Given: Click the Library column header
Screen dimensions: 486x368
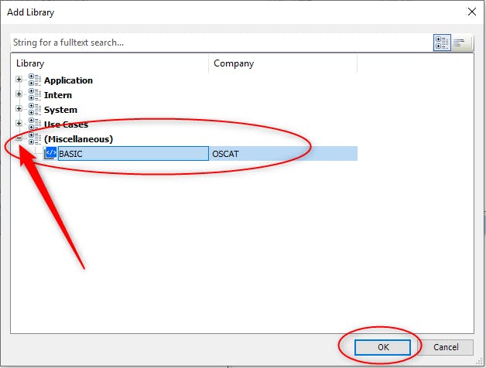Looking at the screenshot, I should [x=110, y=63].
